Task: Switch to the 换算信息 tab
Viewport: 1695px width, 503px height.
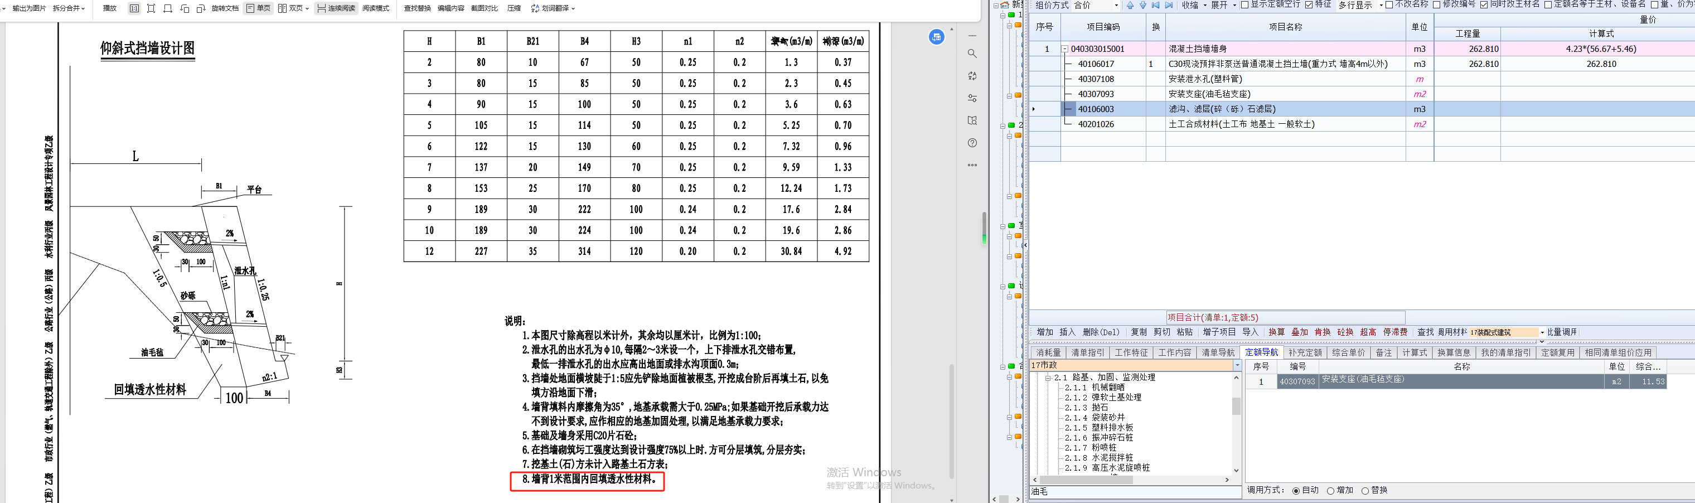Action: point(1454,353)
